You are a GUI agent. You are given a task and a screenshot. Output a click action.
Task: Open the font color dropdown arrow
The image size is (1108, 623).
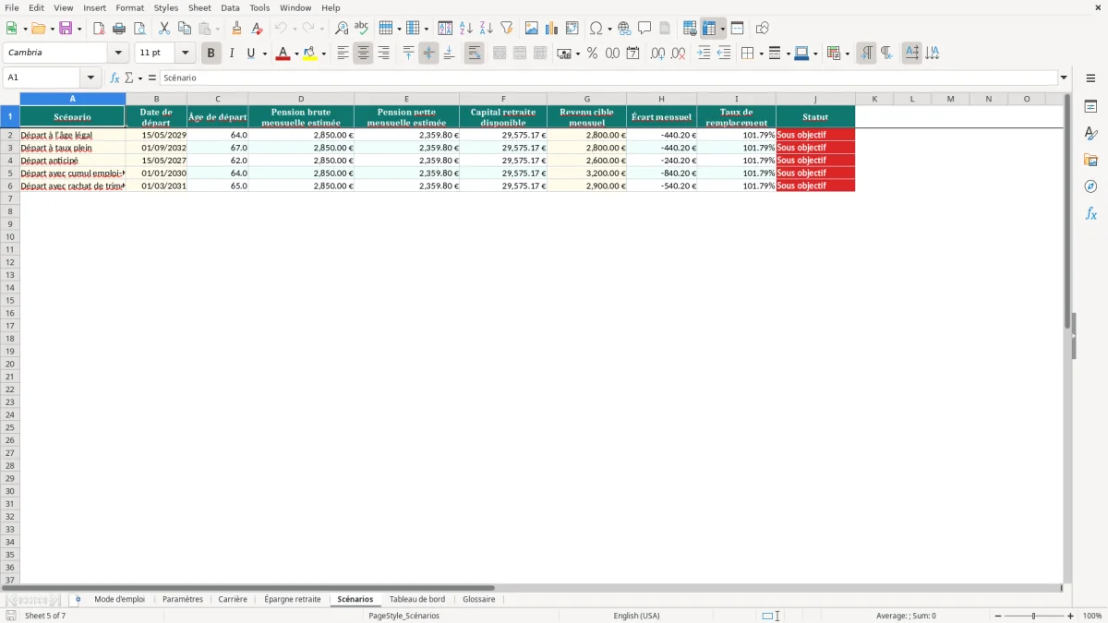click(296, 54)
